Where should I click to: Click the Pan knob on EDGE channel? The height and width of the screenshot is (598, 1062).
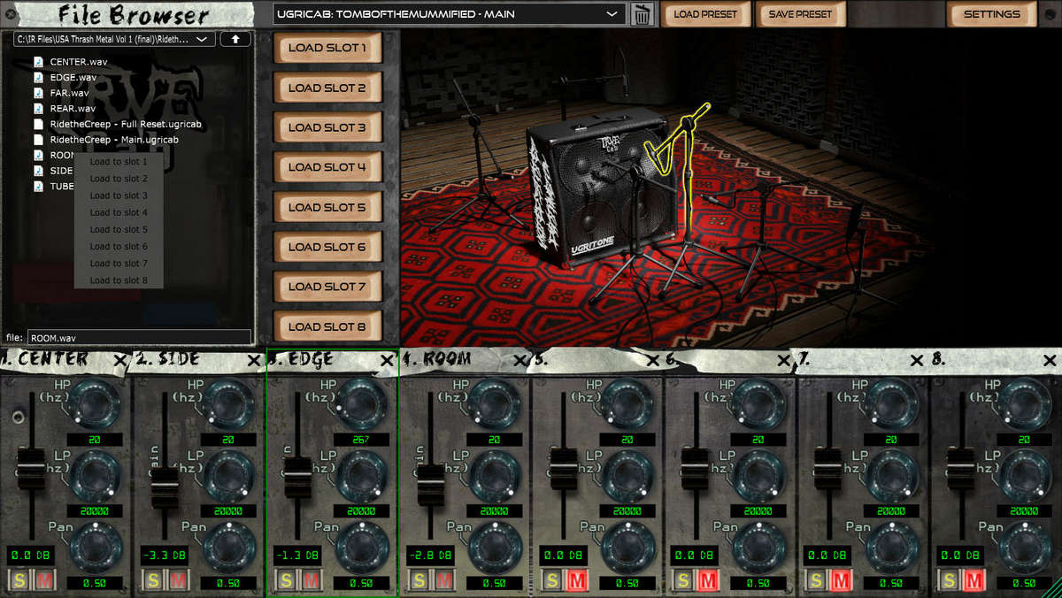click(361, 548)
